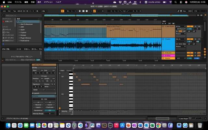Select ドラム category in browser sidebar
Image resolution: width=208 pixels, height=130 pixels.
pyautogui.click(x=7, y=32)
